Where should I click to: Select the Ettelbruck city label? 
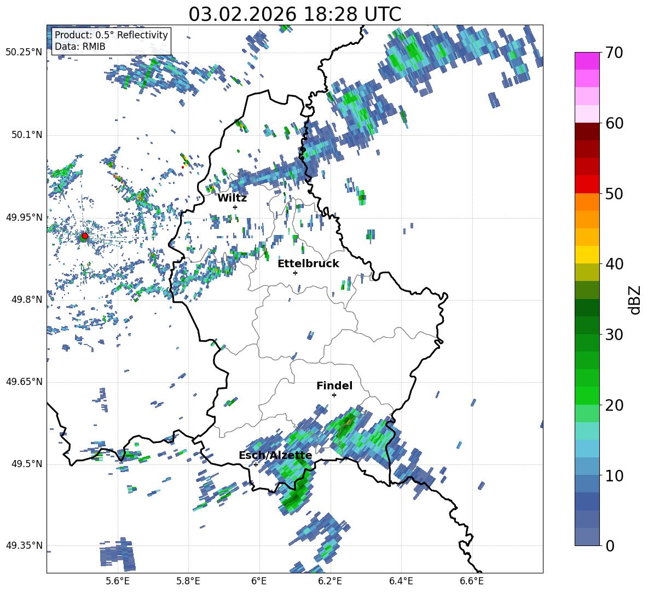tap(308, 264)
